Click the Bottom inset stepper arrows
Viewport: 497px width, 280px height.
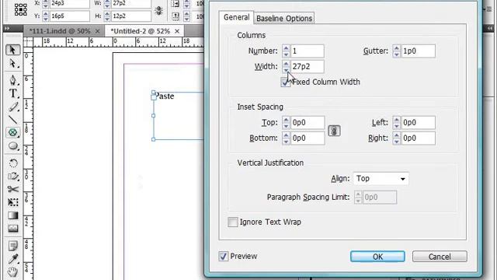click(x=286, y=138)
